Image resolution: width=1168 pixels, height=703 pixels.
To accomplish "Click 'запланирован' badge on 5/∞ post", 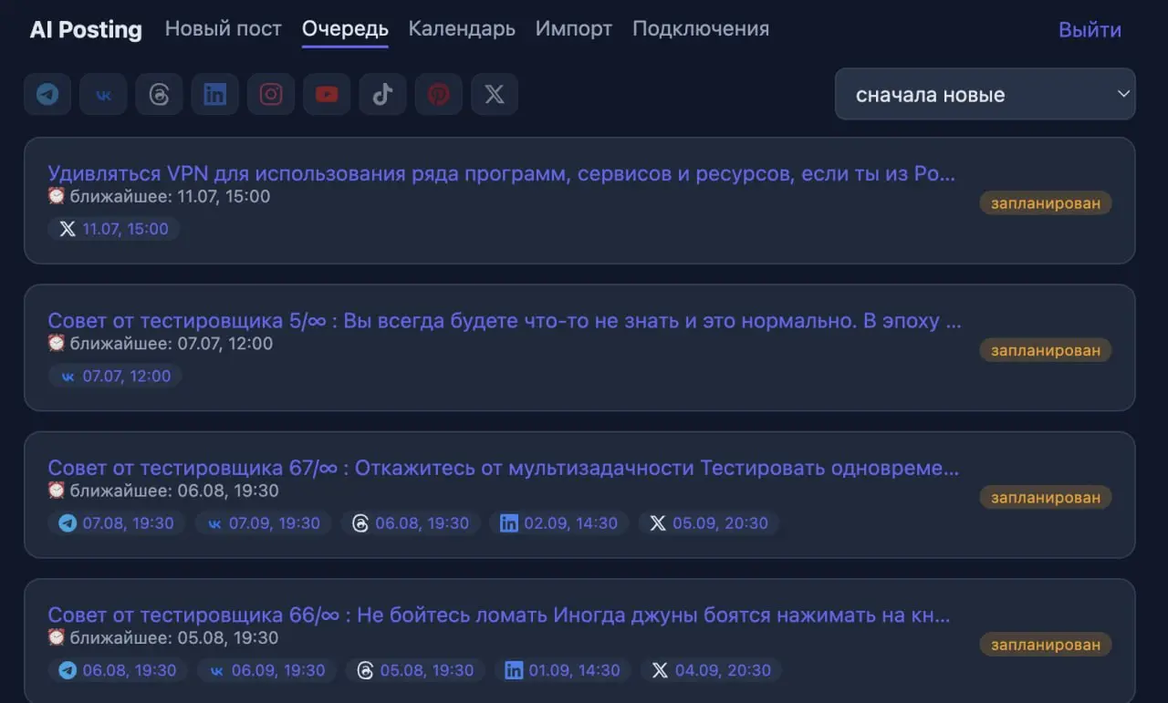I will [1046, 350].
